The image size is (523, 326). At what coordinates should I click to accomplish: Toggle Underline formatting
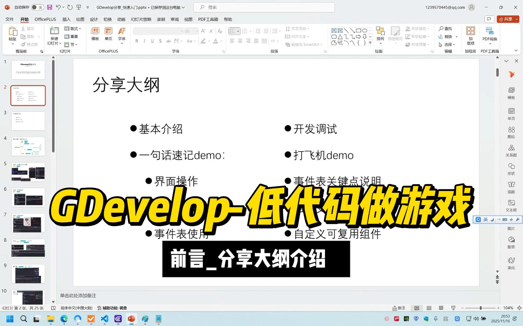pyautogui.click(x=152, y=41)
